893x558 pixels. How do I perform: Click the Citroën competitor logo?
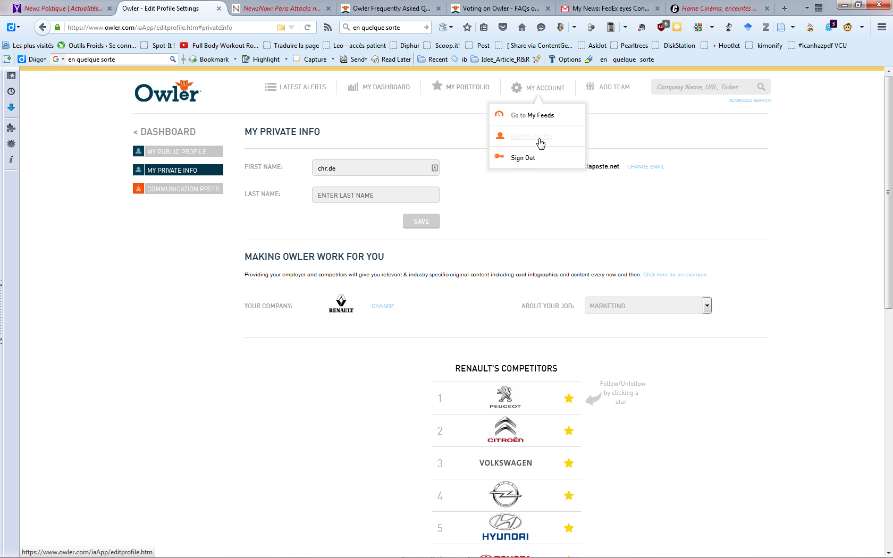(505, 430)
